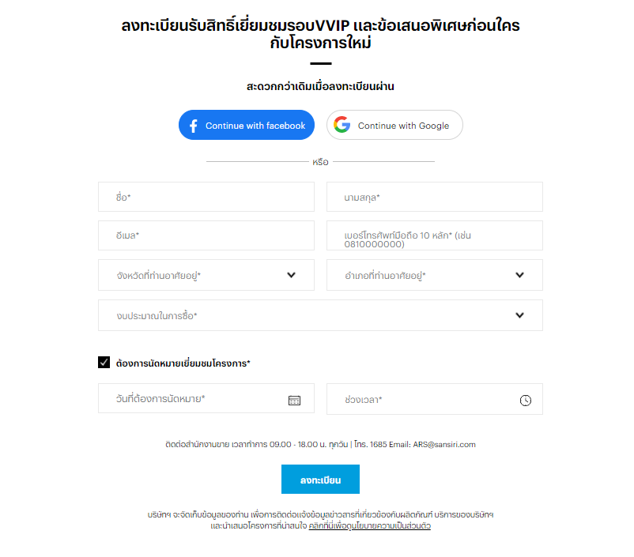Open the purchase budget dropdown
The height and width of the screenshot is (557, 634).
[x=320, y=315]
